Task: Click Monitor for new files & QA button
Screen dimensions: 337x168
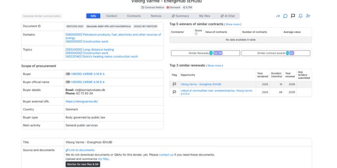Action: (x=83, y=164)
